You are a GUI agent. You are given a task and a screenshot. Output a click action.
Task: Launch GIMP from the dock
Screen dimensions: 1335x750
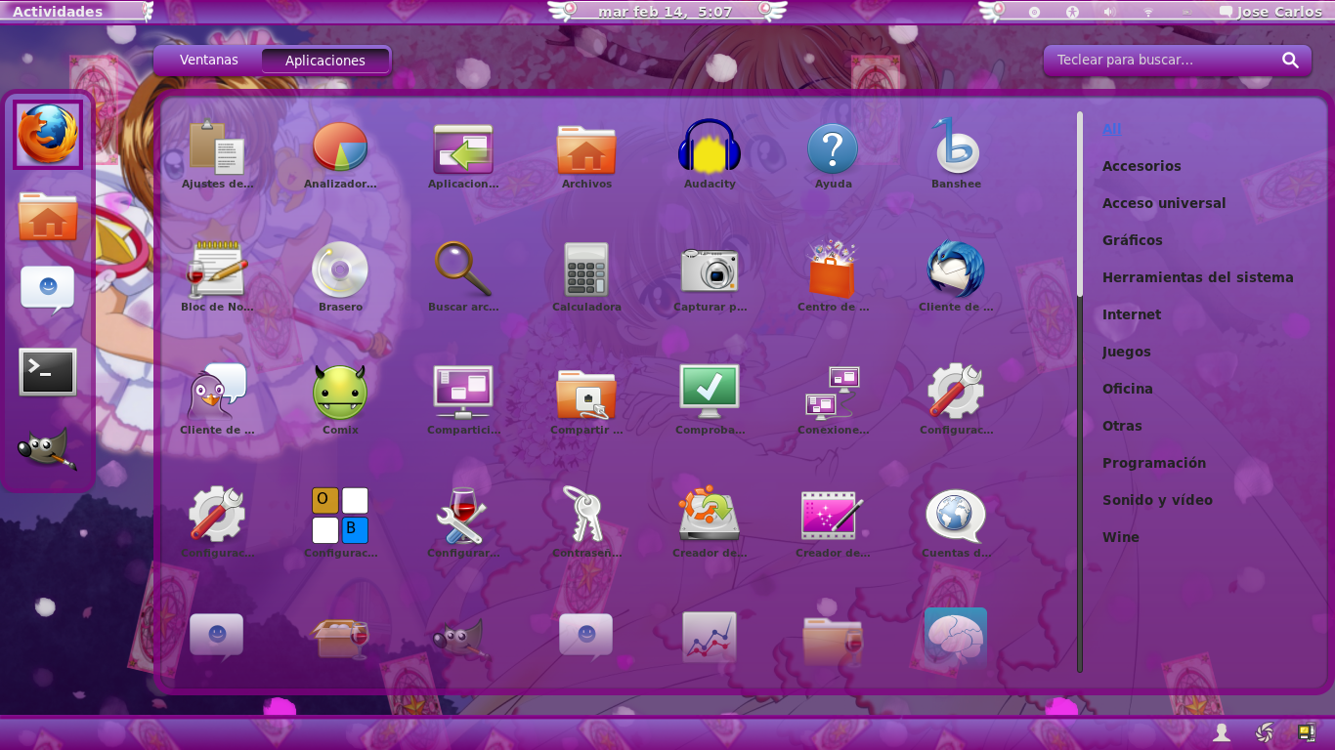[48, 449]
